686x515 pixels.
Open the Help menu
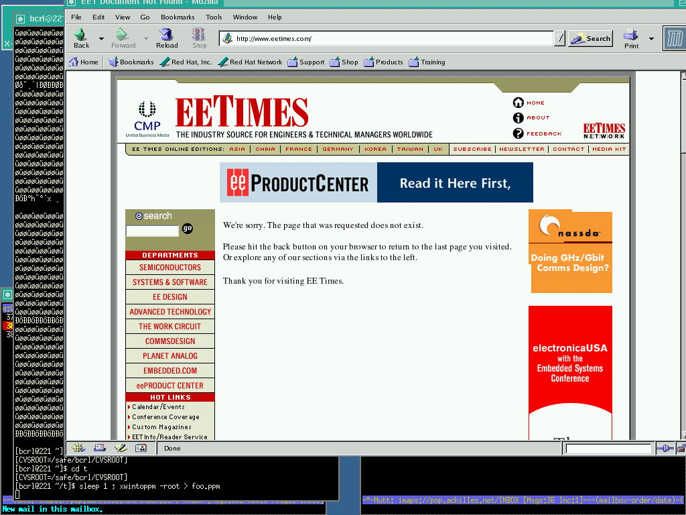275,17
